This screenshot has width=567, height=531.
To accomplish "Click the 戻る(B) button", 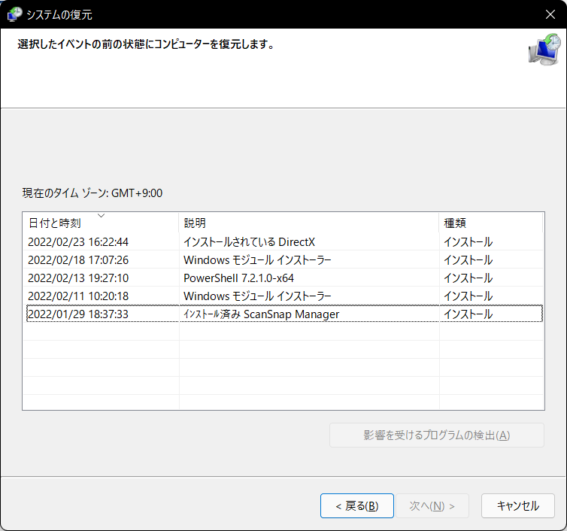I will click(x=357, y=505).
